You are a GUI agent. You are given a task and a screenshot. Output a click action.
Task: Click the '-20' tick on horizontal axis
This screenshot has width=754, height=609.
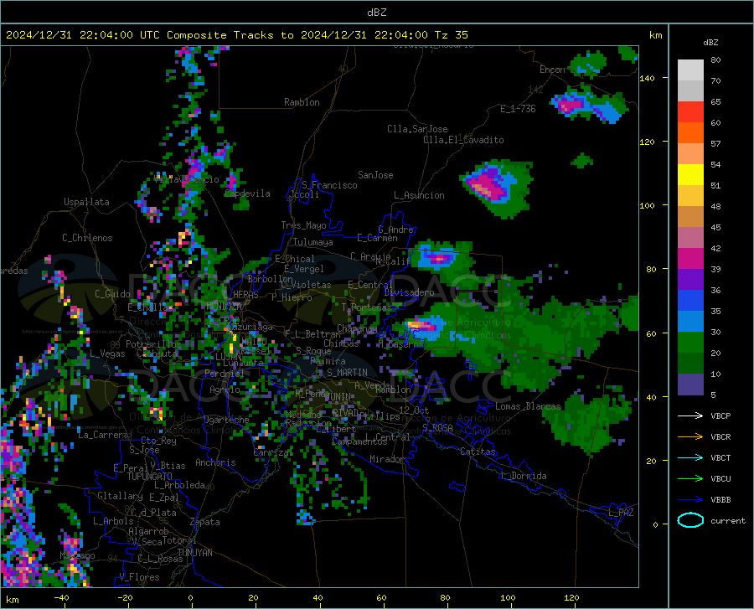[x=125, y=597]
